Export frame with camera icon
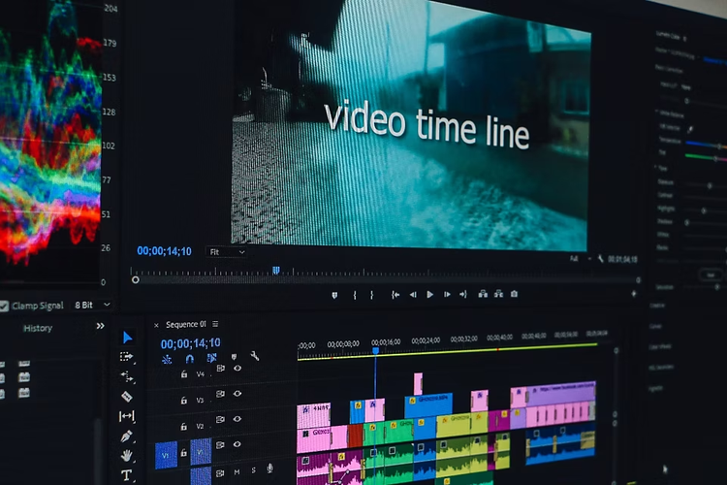The height and width of the screenshot is (485, 727). (514, 294)
